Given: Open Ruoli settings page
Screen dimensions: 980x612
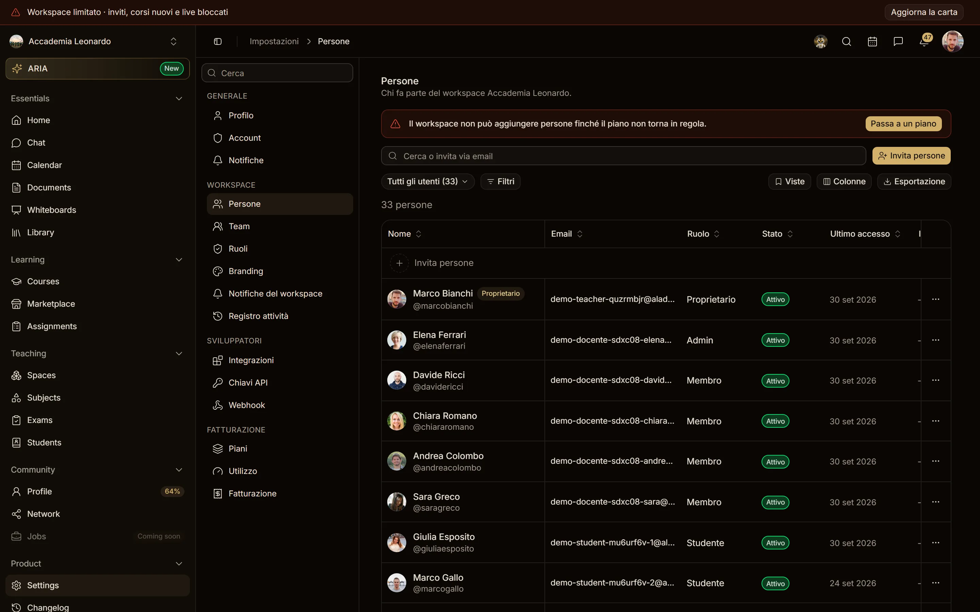Looking at the screenshot, I should coord(280,249).
